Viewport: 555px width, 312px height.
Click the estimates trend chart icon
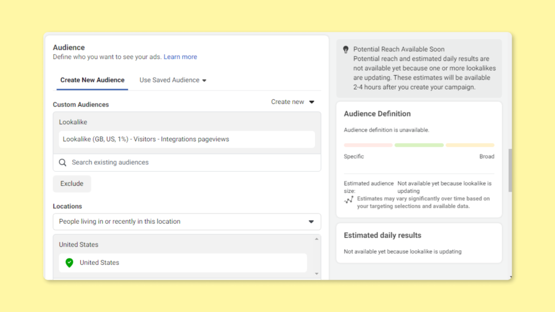point(349,200)
